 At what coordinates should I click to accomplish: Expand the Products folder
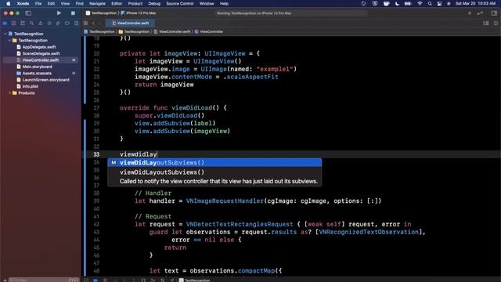(9, 93)
